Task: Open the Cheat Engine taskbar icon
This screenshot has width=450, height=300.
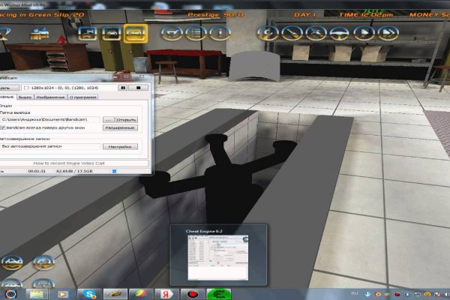Action: pyautogui.click(x=218, y=291)
